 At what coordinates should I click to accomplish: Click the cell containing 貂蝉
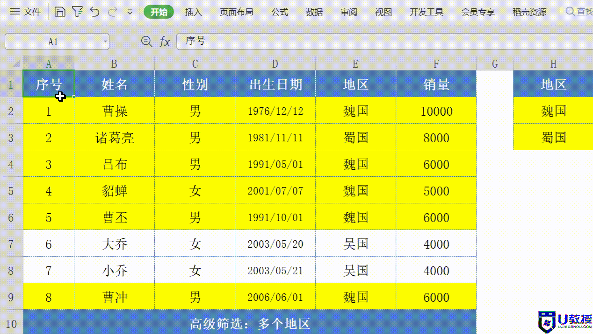114,190
